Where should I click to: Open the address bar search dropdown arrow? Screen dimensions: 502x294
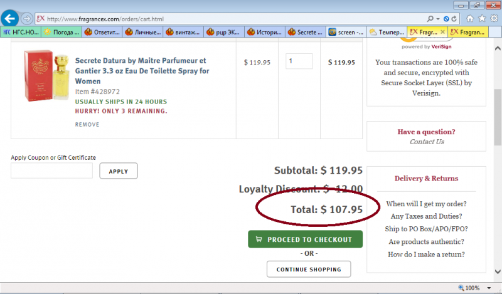click(438, 19)
